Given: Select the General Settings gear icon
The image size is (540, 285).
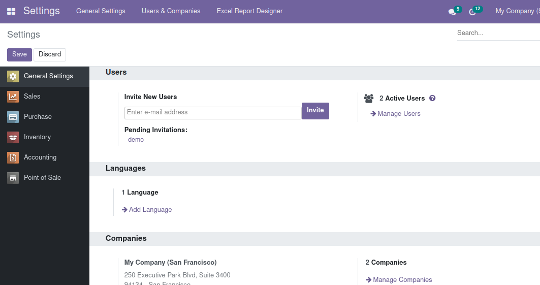Looking at the screenshot, I should point(13,76).
